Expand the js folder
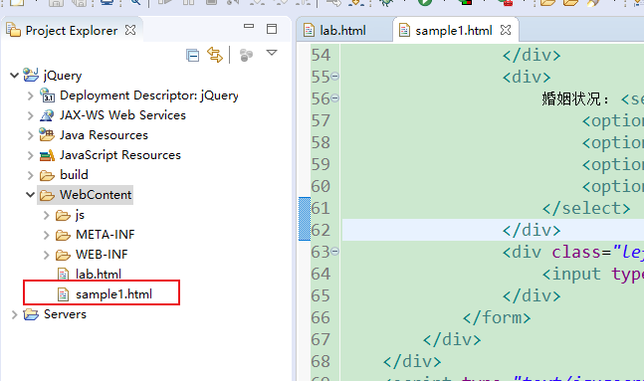 point(46,215)
